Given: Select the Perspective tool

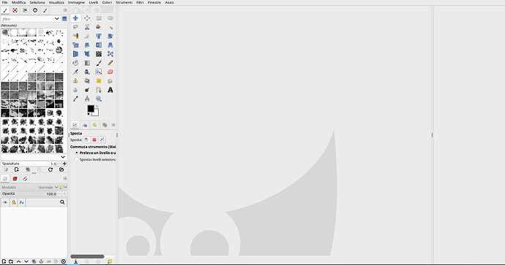Looking at the screenshot, I should coord(110,45).
